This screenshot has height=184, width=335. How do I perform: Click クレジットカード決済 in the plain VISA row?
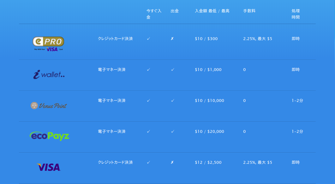click(115, 163)
